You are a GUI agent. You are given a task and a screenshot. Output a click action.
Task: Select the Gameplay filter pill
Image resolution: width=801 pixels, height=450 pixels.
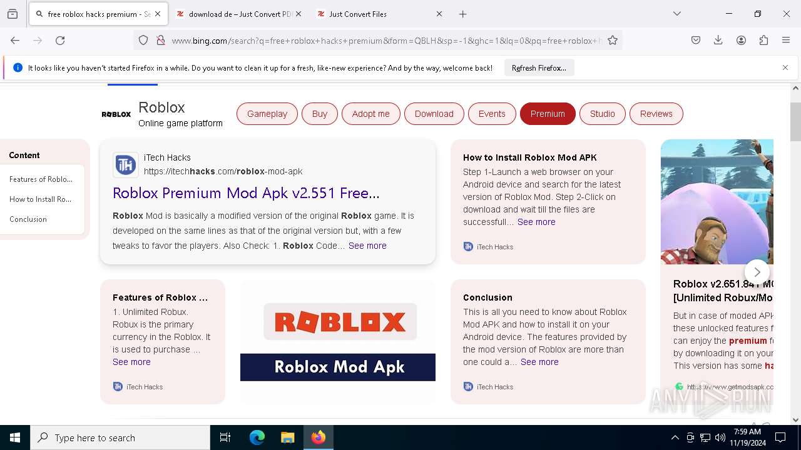(x=267, y=114)
